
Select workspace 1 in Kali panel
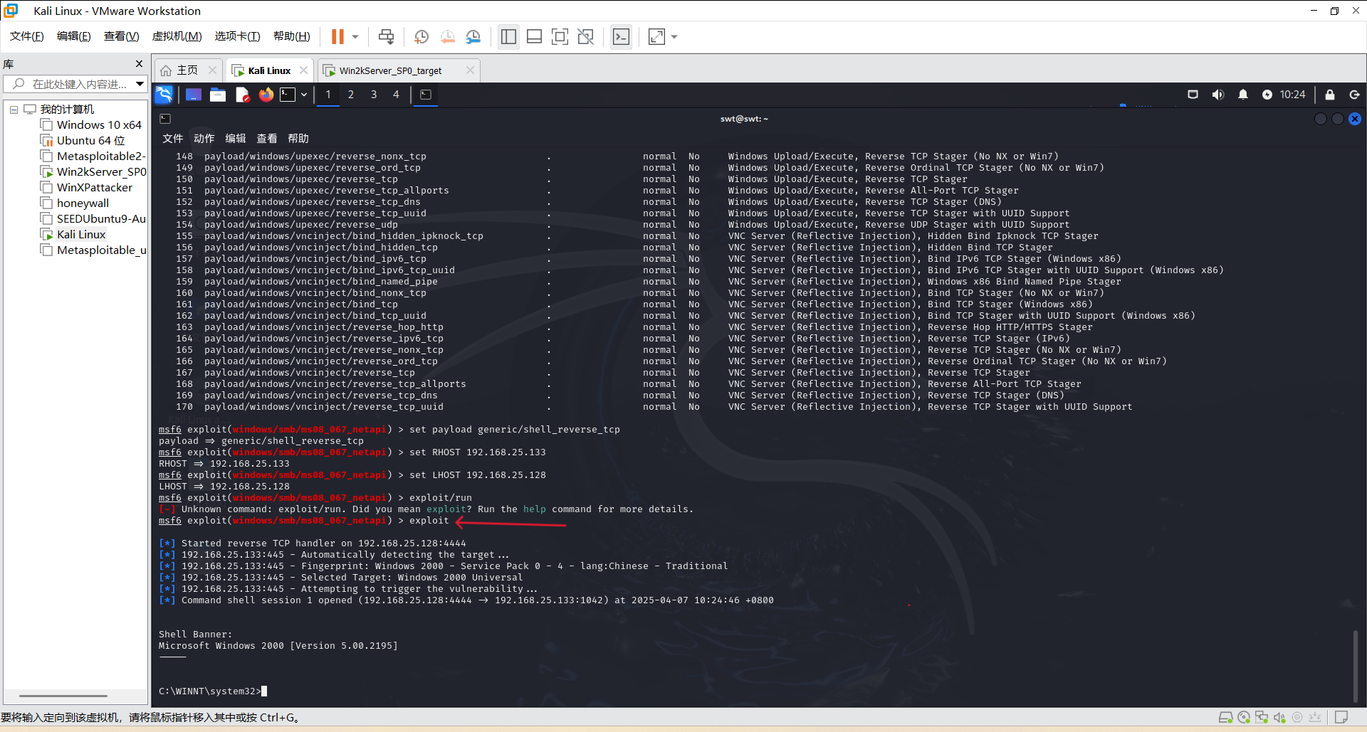328,95
